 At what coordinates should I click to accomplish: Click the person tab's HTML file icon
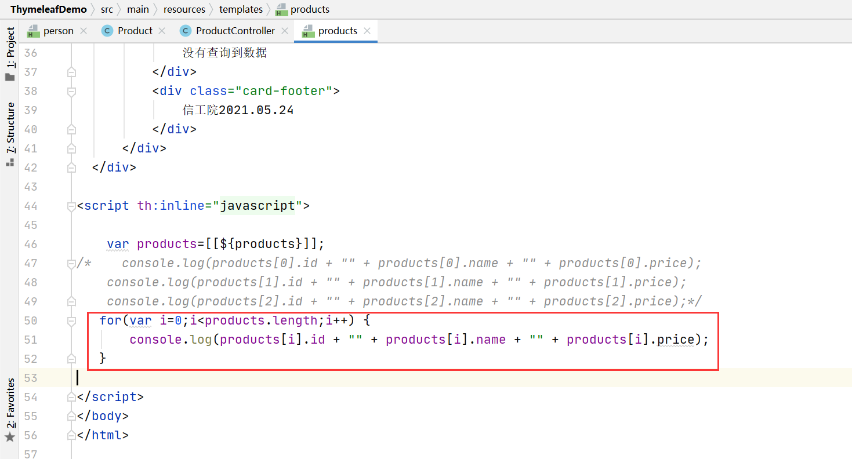click(x=34, y=31)
